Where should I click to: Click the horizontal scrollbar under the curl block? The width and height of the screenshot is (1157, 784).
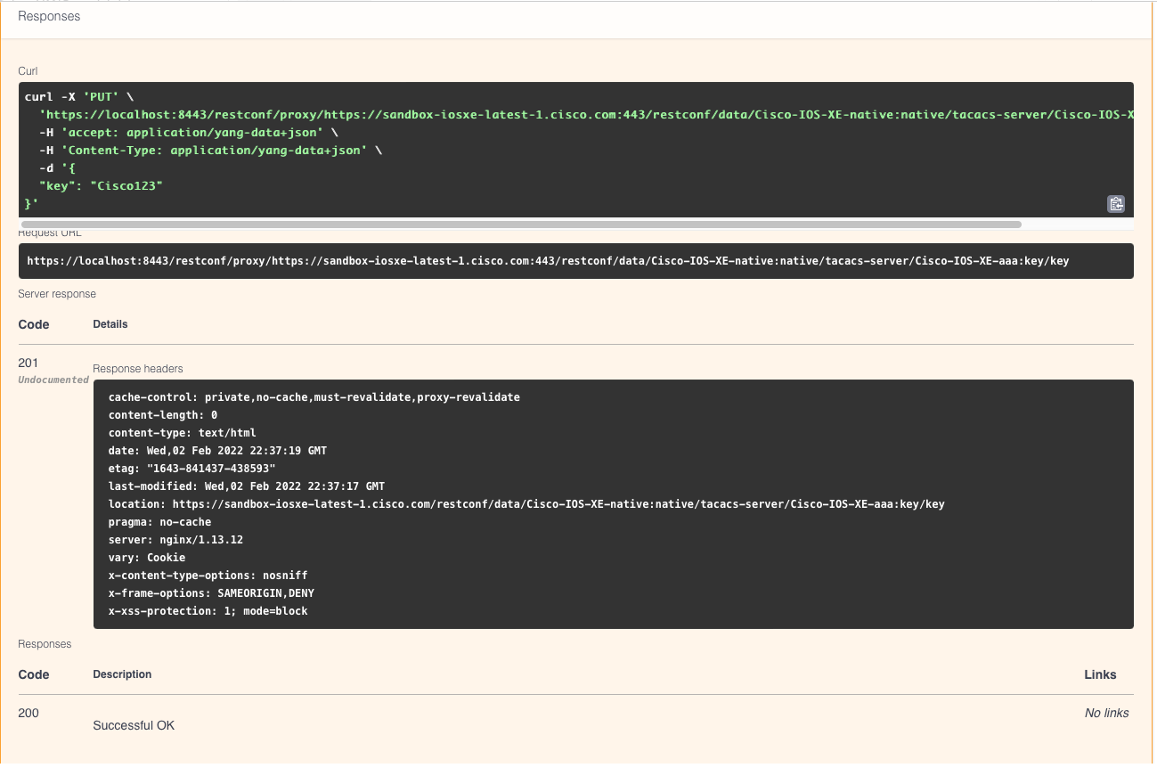[521, 225]
